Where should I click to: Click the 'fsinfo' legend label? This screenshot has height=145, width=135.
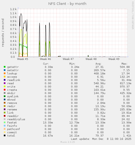(x=12, y=126)
